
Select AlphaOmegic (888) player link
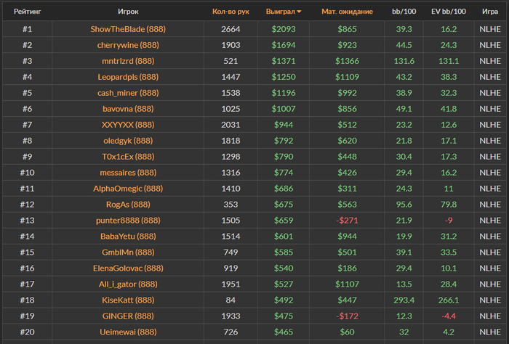(128, 189)
